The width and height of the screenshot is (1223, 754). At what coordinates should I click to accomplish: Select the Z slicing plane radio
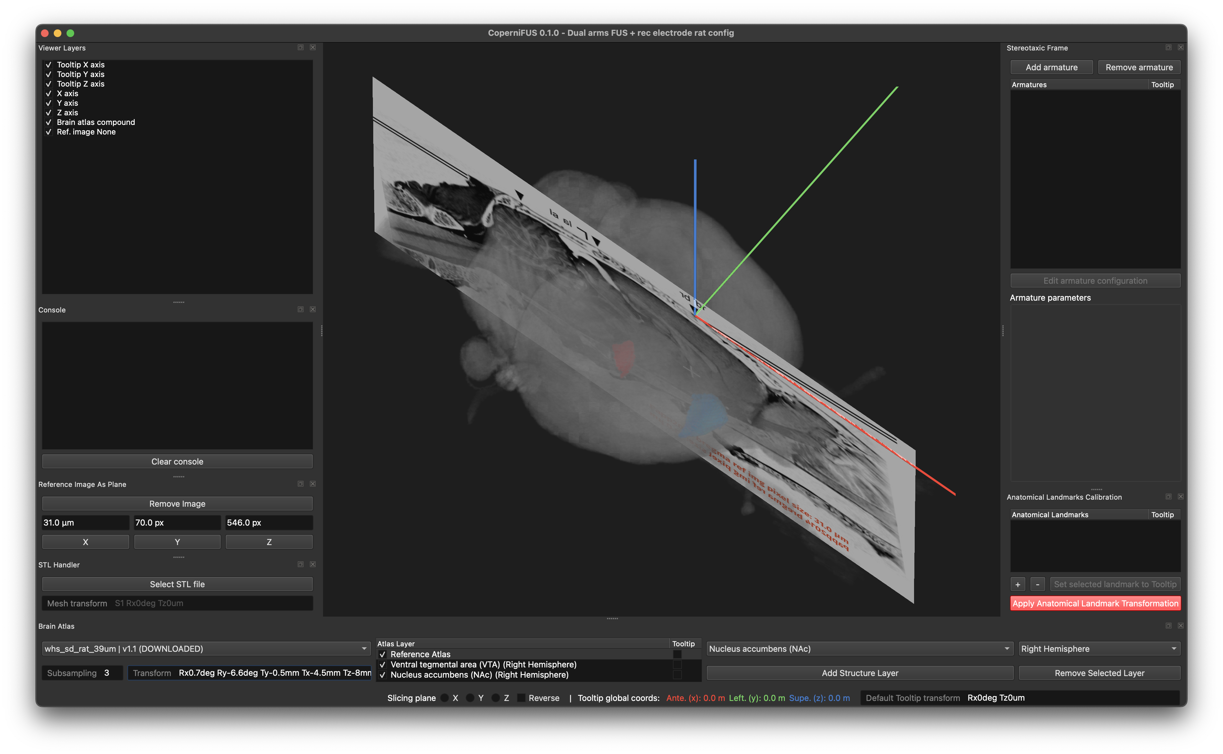point(495,698)
